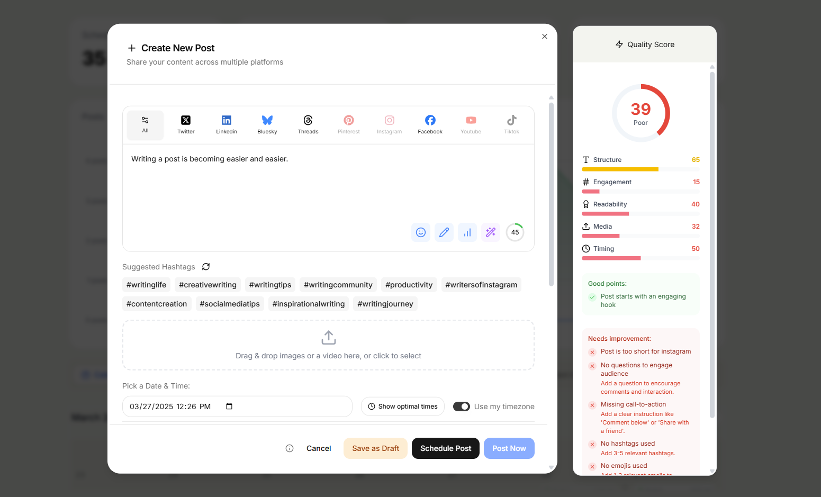Show optimal posting times
This screenshot has height=497, width=821.
[x=403, y=406]
